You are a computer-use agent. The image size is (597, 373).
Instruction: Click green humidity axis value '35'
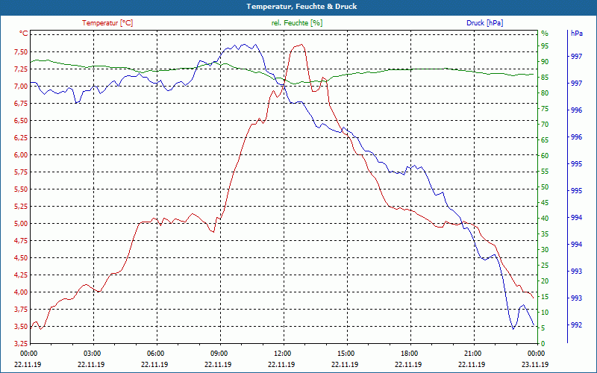545,234
